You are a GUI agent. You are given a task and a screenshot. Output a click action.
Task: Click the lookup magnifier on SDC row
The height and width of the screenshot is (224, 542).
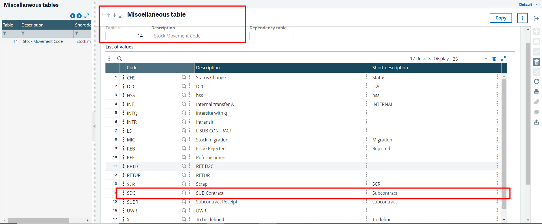184,193
